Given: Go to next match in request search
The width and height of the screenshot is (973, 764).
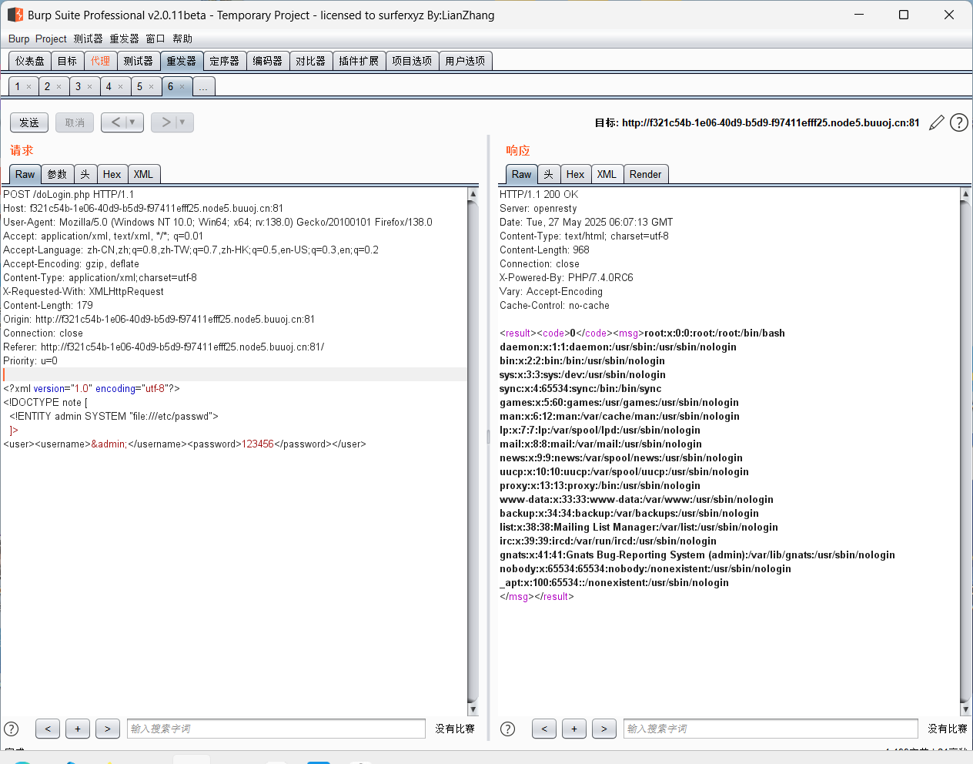Looking at the screenshot, I should (x=108, y=729).
